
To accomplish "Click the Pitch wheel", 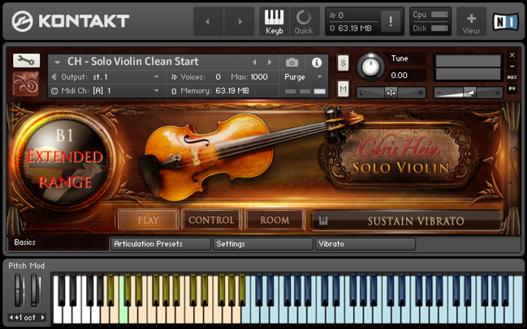I will coord(19,290).
